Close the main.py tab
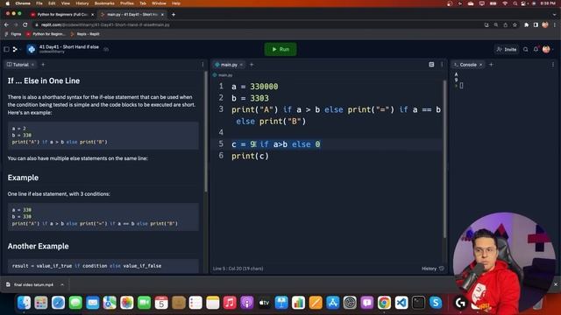 coord(242,65)
